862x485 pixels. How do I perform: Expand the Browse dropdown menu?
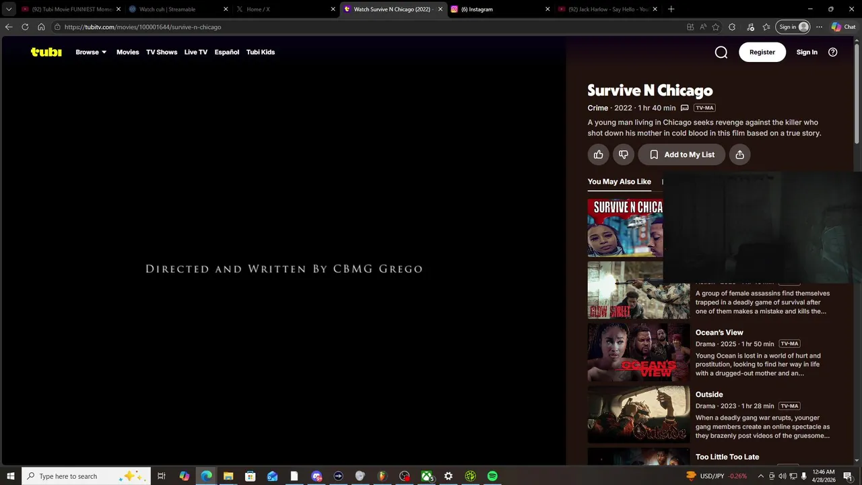[91, 52]
